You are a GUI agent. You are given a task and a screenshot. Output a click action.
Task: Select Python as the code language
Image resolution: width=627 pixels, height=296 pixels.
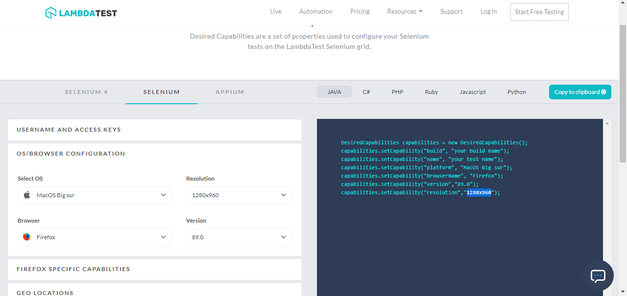[516, 92]
